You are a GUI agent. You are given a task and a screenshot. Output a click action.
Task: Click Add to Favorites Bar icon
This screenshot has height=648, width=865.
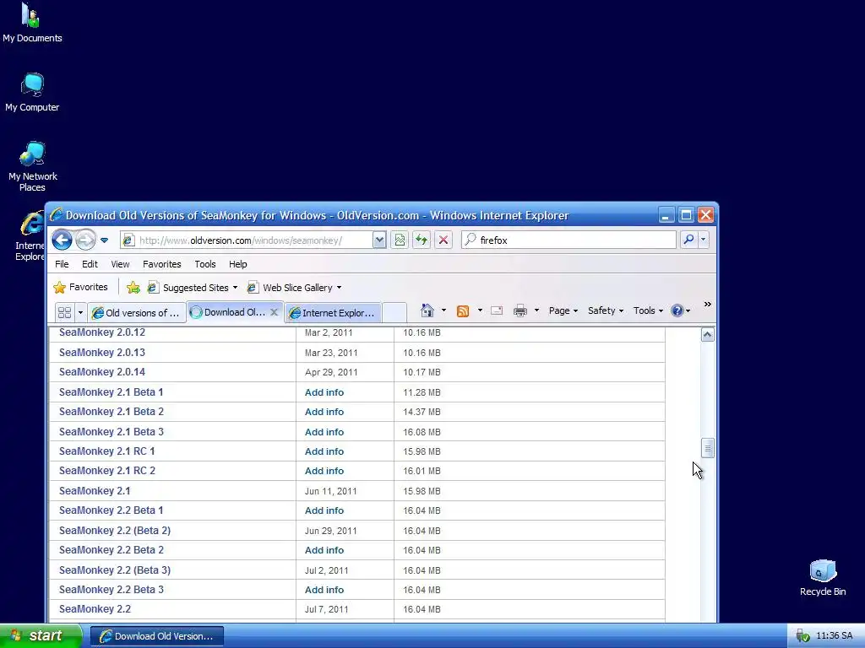click(x=133, y=287)
